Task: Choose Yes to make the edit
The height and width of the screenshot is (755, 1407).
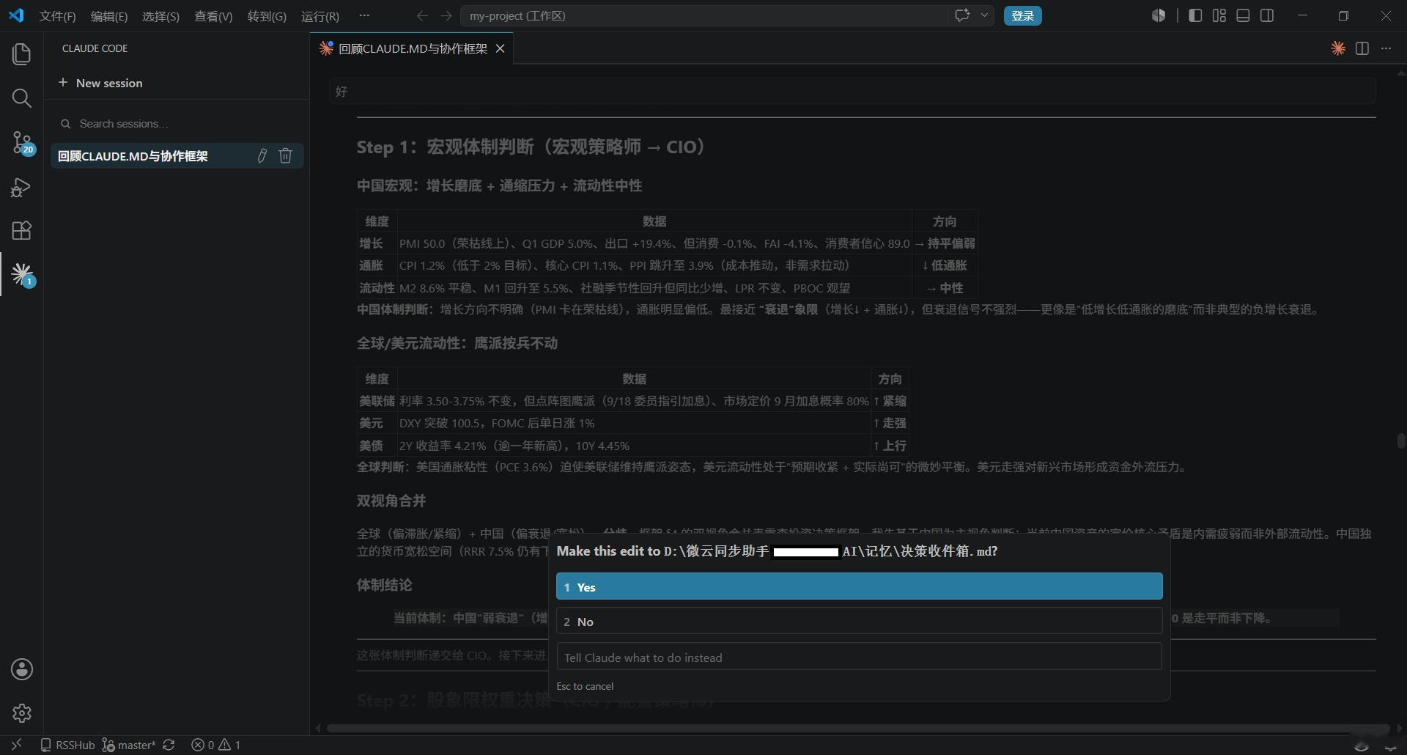Action: [859, 586]
